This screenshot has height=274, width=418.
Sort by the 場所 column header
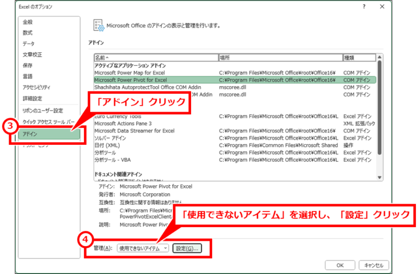tap(280, 58)
